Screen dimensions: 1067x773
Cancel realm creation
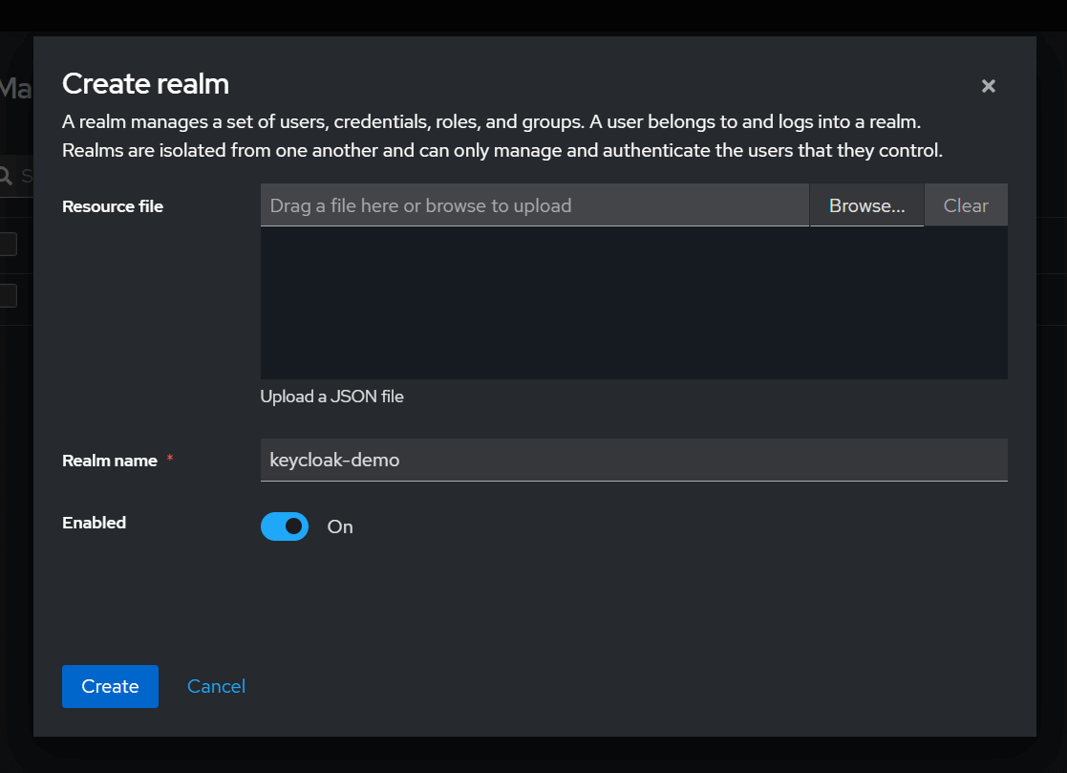(x=216, y=686)
